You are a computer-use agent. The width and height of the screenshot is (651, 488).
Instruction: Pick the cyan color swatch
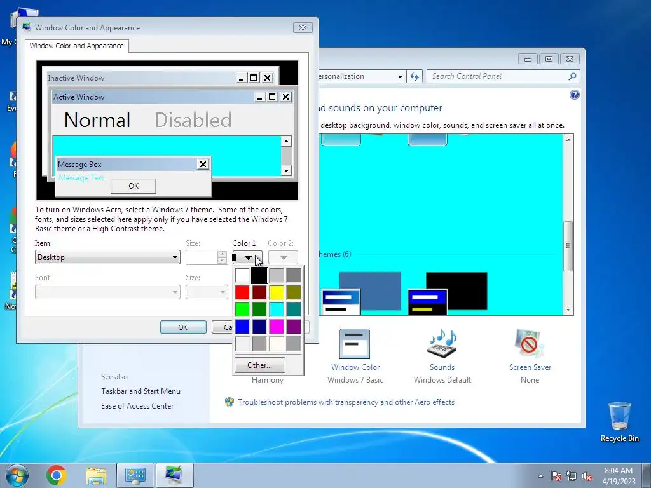(277, 309)
